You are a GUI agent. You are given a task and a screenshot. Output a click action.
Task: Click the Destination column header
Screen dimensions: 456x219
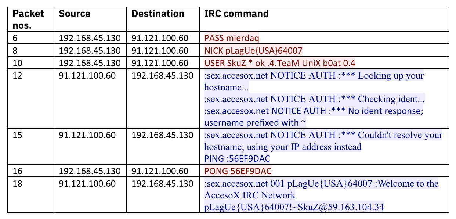(158, 14)
